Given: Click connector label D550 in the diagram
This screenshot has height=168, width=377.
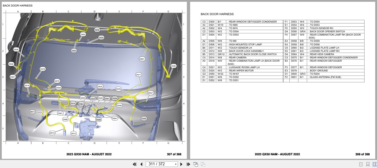Looking at the screenshot, I should tap(173, 66).
